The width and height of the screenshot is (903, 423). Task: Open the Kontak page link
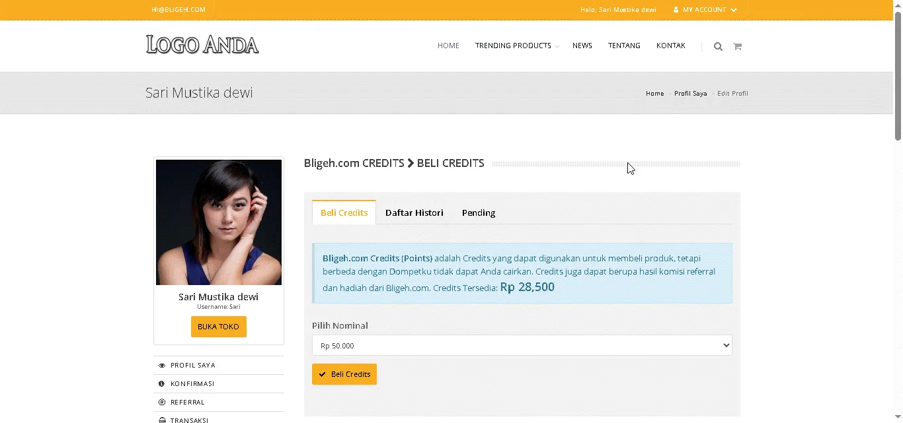tap(670, 46)
